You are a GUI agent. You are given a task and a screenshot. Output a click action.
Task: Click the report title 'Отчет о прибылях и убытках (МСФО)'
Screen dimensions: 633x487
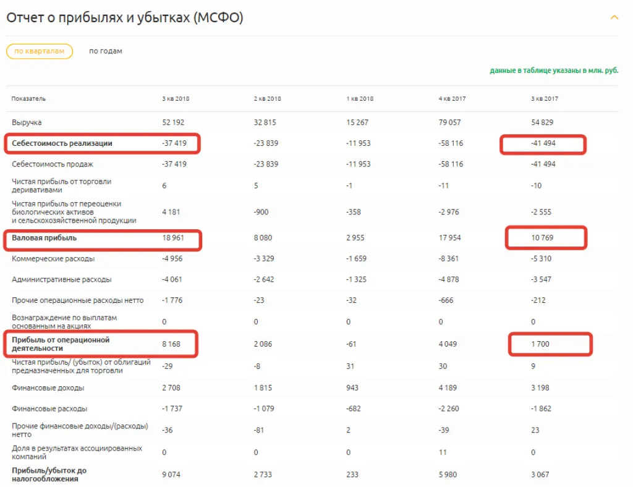pyautogui.click(x=124, y=18)
